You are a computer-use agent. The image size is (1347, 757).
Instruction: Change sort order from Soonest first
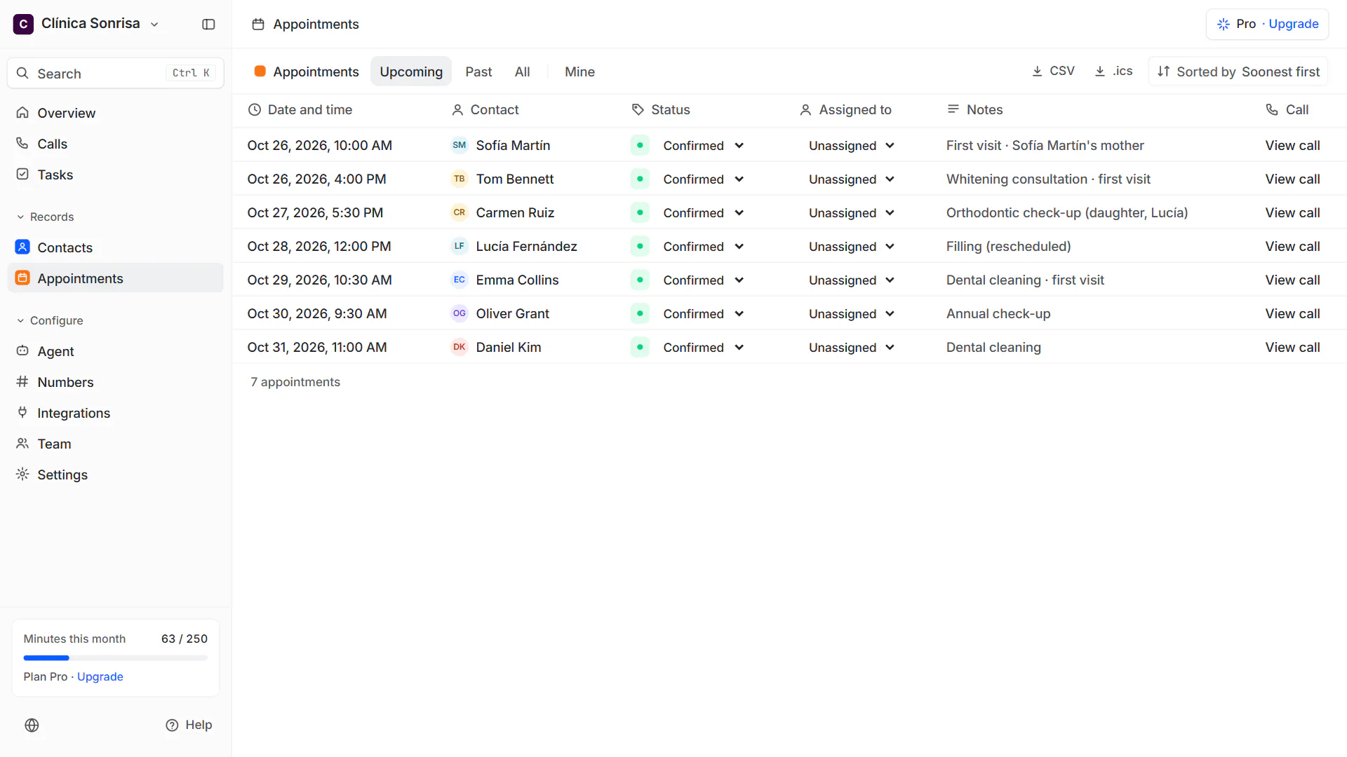1238,71
